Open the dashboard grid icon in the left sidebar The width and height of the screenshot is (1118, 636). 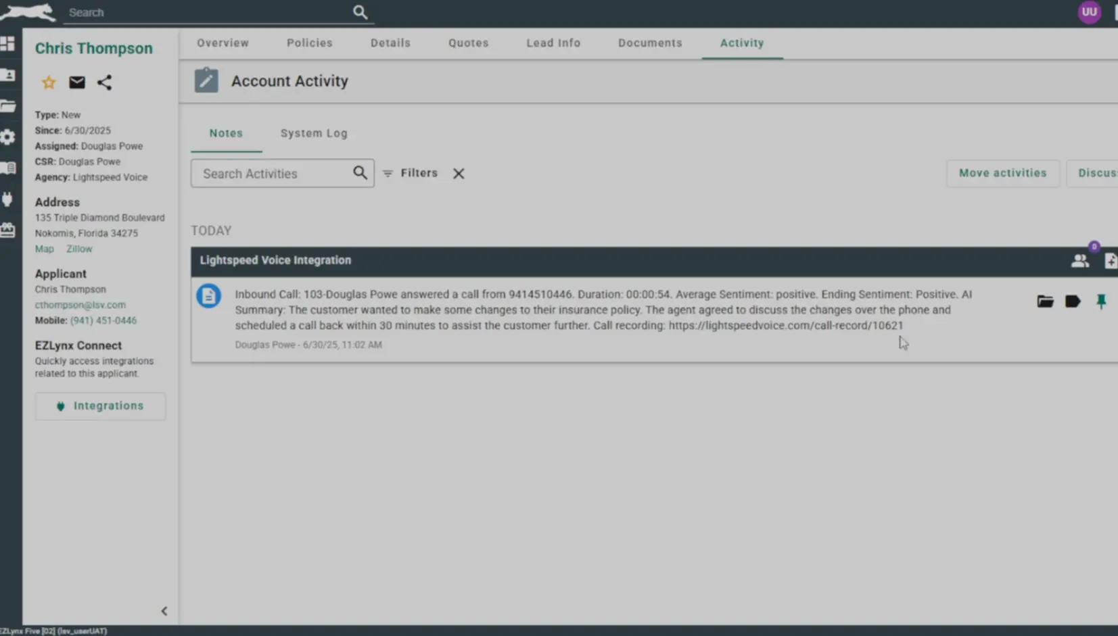(x=8, y=44)
